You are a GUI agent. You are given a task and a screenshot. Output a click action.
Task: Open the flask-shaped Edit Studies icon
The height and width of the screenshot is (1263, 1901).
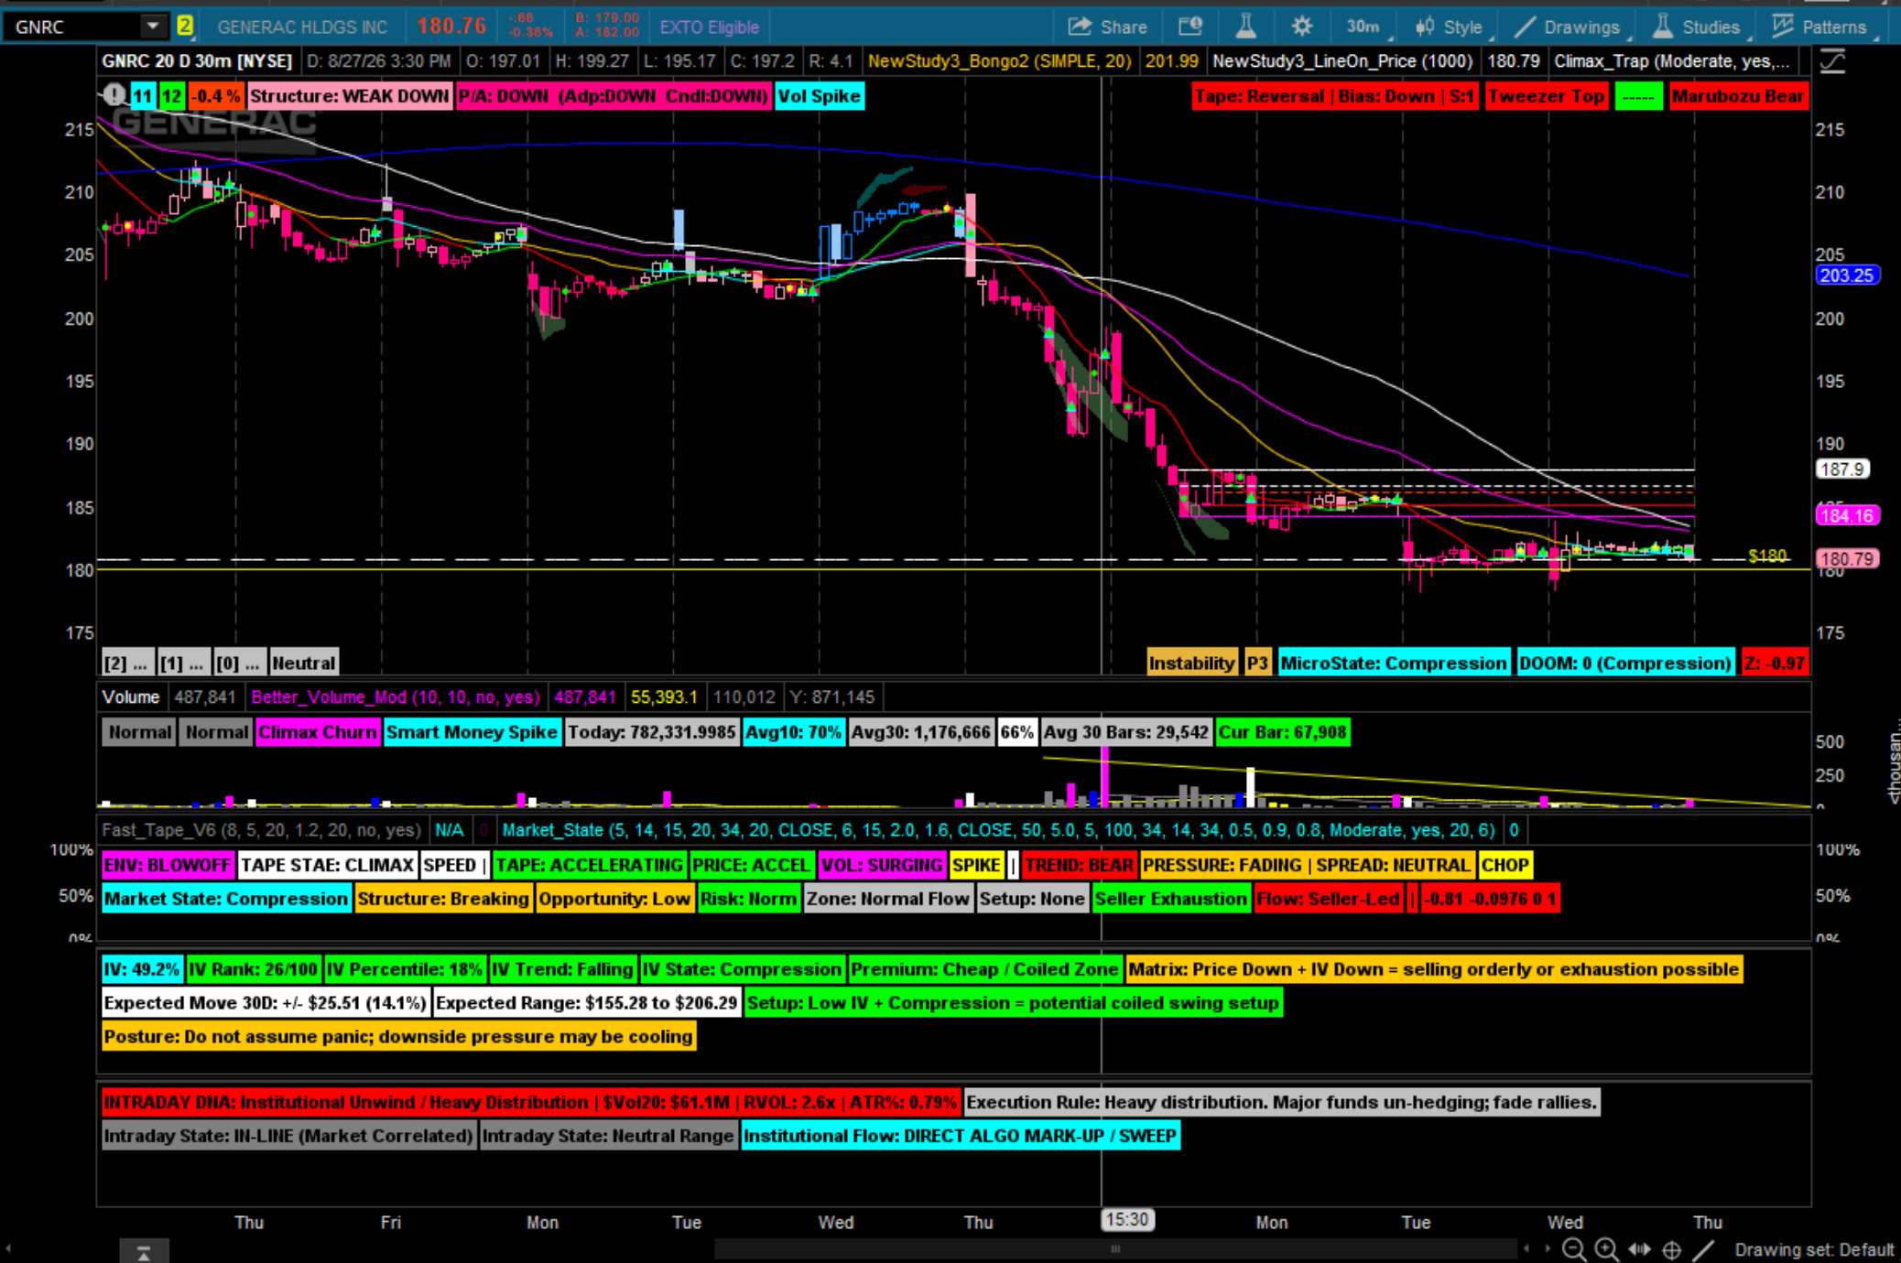coord(1245,27)
